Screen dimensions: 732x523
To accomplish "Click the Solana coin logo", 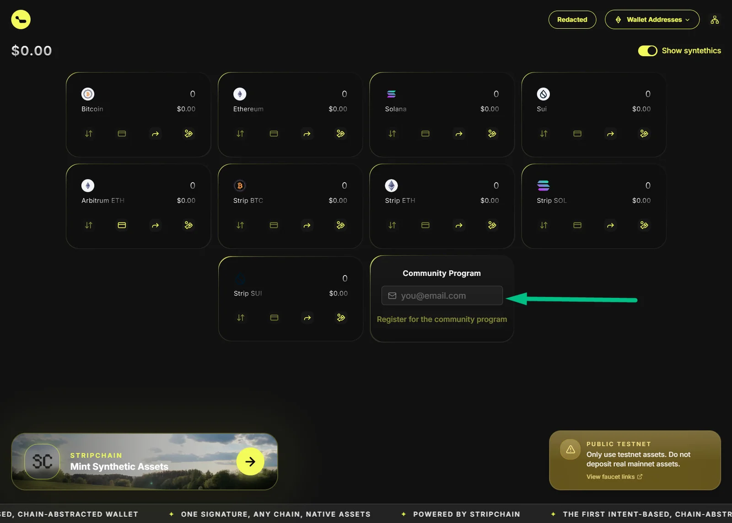I will tap(392, 94).
